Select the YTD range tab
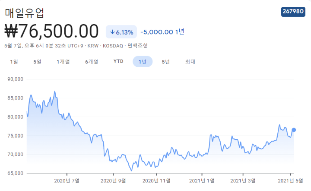Viewport: 311px width, 191px height. point(118,62)
